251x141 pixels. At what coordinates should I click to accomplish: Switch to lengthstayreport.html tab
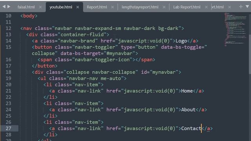click(140, 7)
